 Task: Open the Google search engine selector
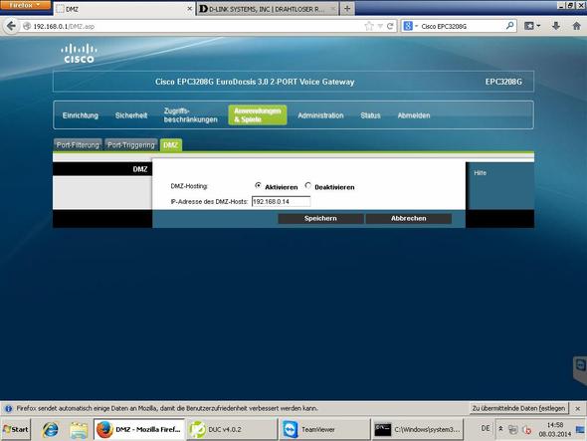(410, 26)
